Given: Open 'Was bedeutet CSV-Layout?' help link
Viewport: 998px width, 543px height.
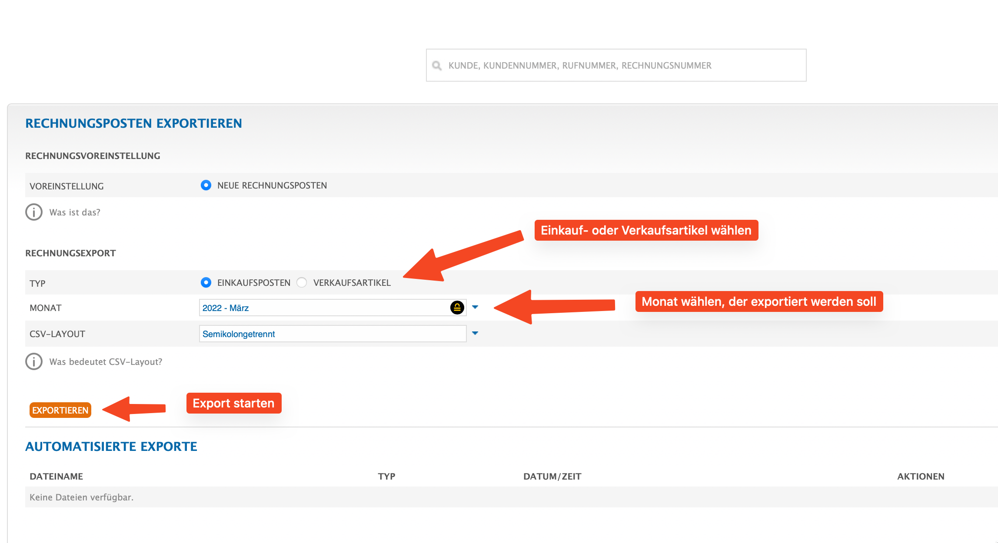Looking at the screenshot, I should [106, 362].
